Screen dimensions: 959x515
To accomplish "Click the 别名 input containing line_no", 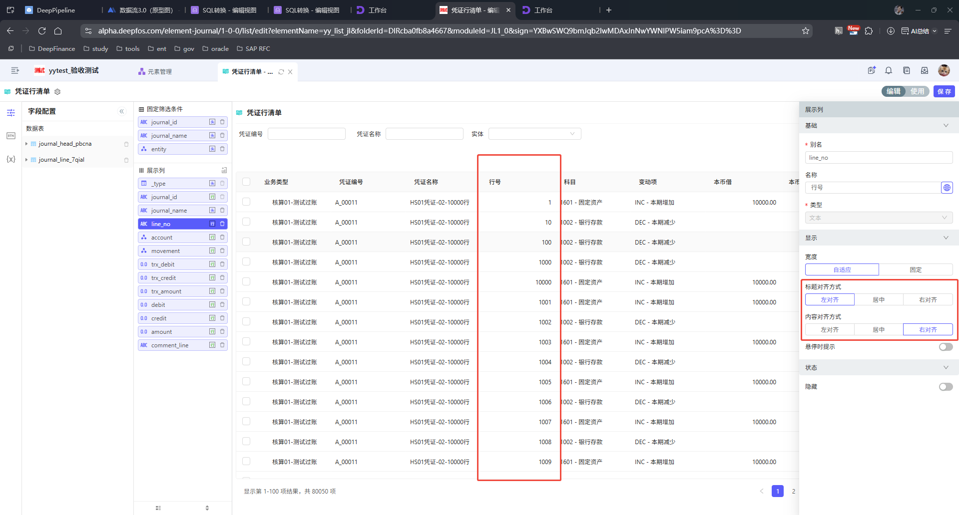I will point(879,158).
